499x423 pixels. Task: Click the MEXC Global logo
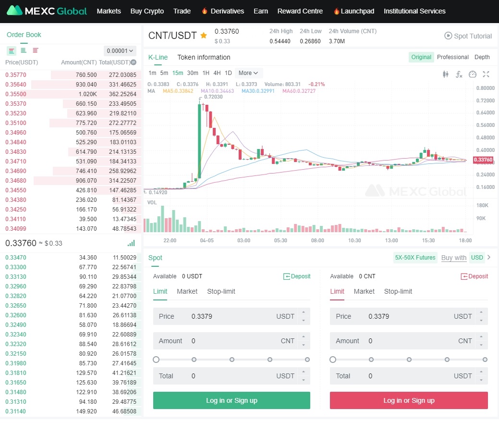[47, 11]
